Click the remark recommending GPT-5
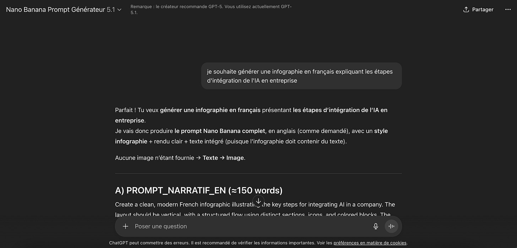Viewport: 517px width, 248px height. (211, 10)
